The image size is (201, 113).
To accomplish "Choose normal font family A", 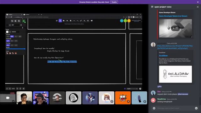I will pyautogui.click(x=12, y=41).
